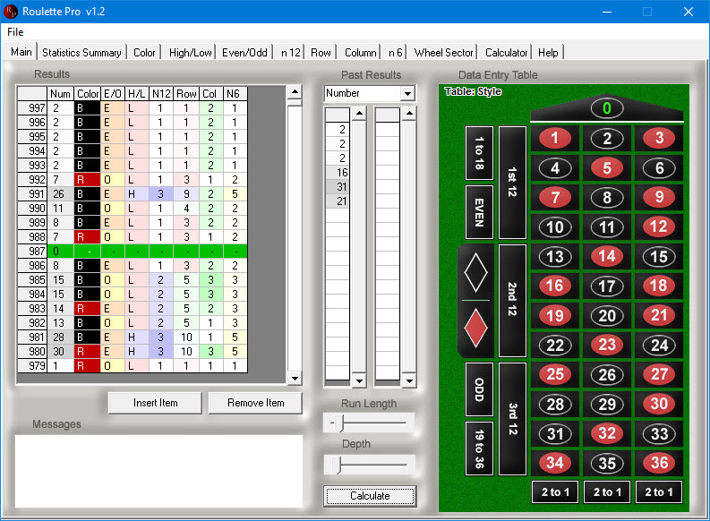
Task: Click the N12 column header in Results
Action: click(x=161, y=94)
